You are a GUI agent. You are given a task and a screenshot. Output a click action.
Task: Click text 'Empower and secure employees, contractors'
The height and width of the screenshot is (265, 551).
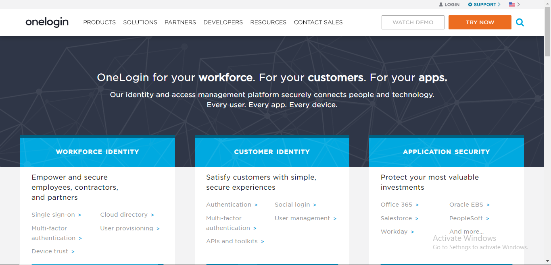click(75, 187)
